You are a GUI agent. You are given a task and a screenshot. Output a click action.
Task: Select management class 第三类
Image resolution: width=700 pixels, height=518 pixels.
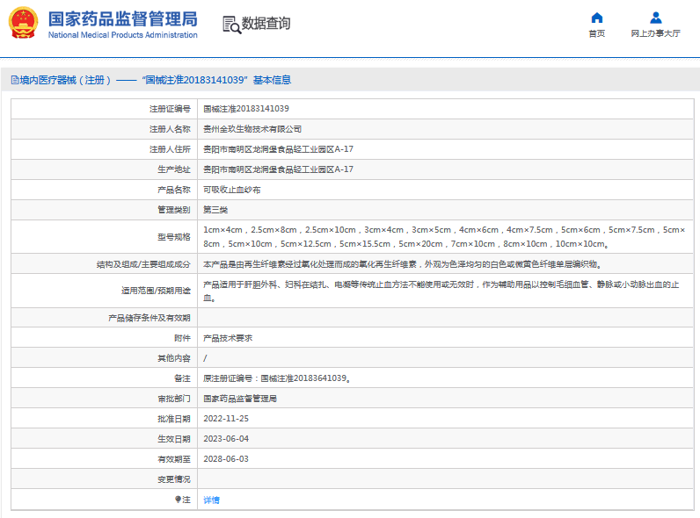tap(215, 210)
